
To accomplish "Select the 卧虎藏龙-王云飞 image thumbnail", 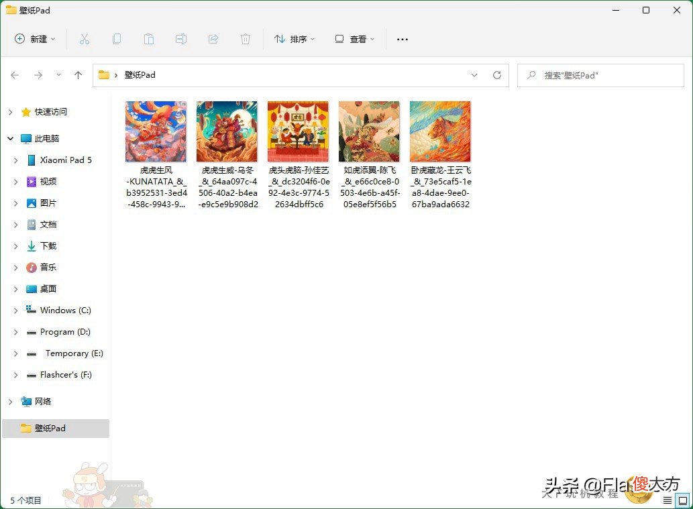I will (x=441, y=131).
